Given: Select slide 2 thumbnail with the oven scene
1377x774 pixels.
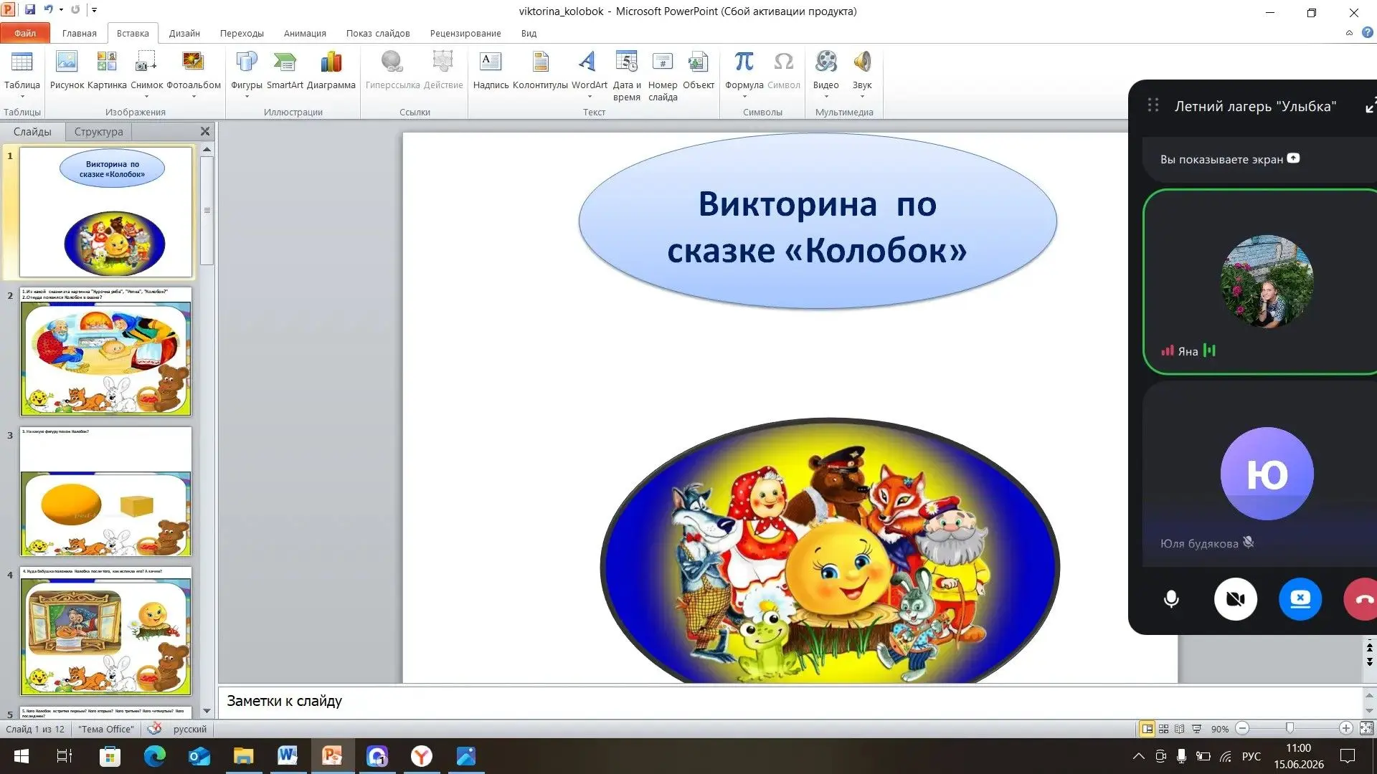Looking at the screenshot, I should (105, 352).
